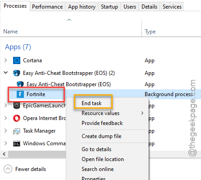Open the Resource values submenu arrow

142,113
